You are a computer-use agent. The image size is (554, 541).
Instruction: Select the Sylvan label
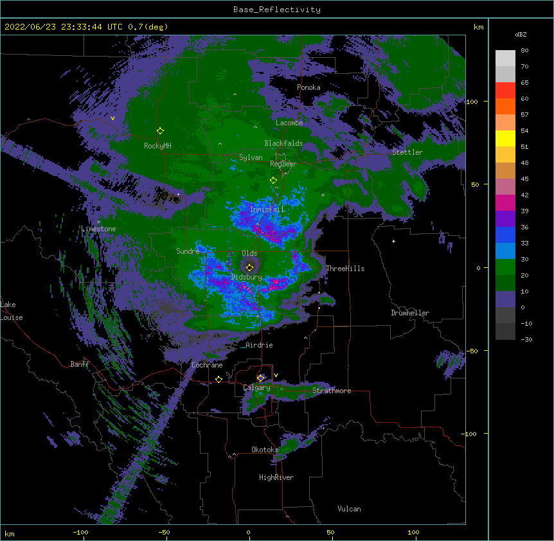(x=251, y=157)
